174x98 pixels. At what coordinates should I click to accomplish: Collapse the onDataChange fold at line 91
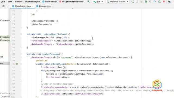click(x=21, y=64)
